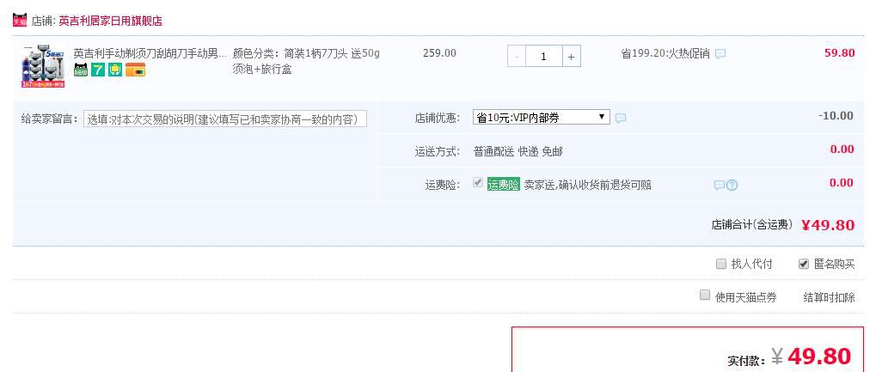
Task: Toggle the 运费险 checkbox
Action: [x=478, y=182]
